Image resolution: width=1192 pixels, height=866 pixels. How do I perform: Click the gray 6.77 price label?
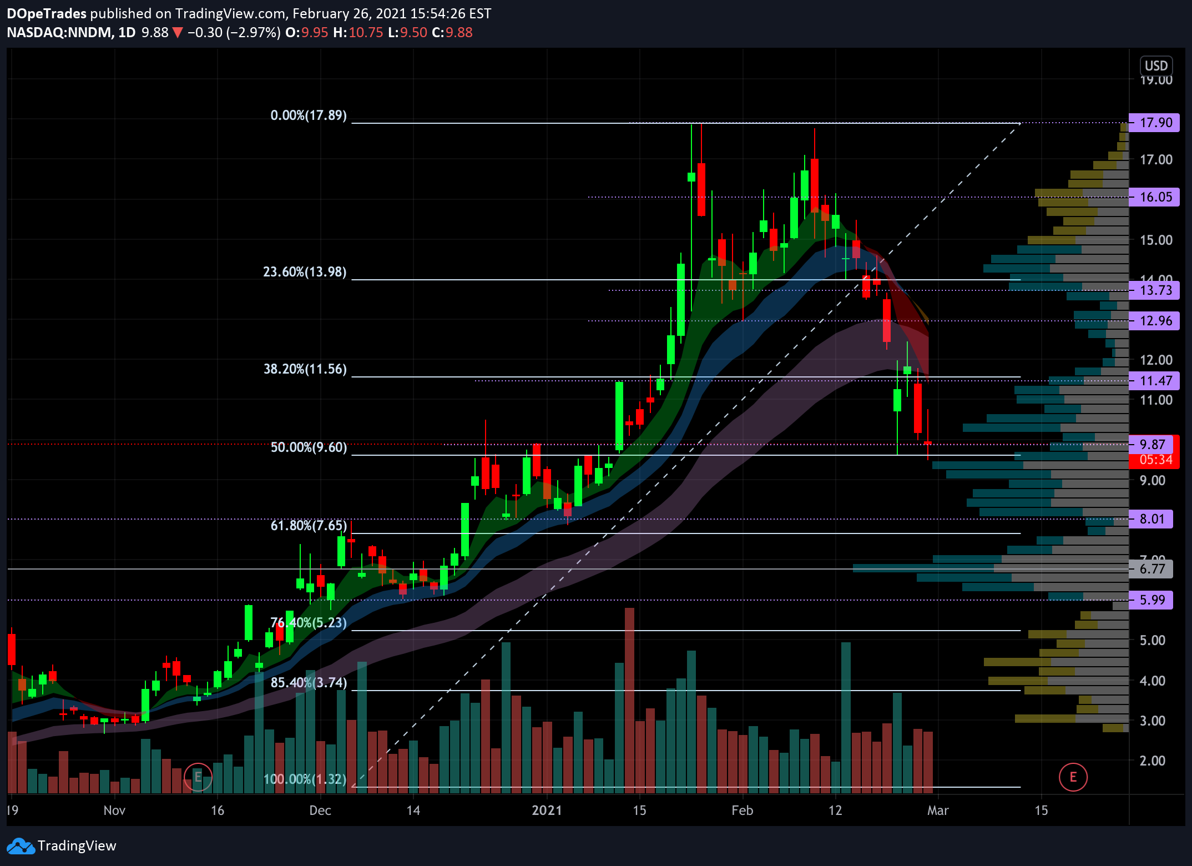coord(1151,569)
